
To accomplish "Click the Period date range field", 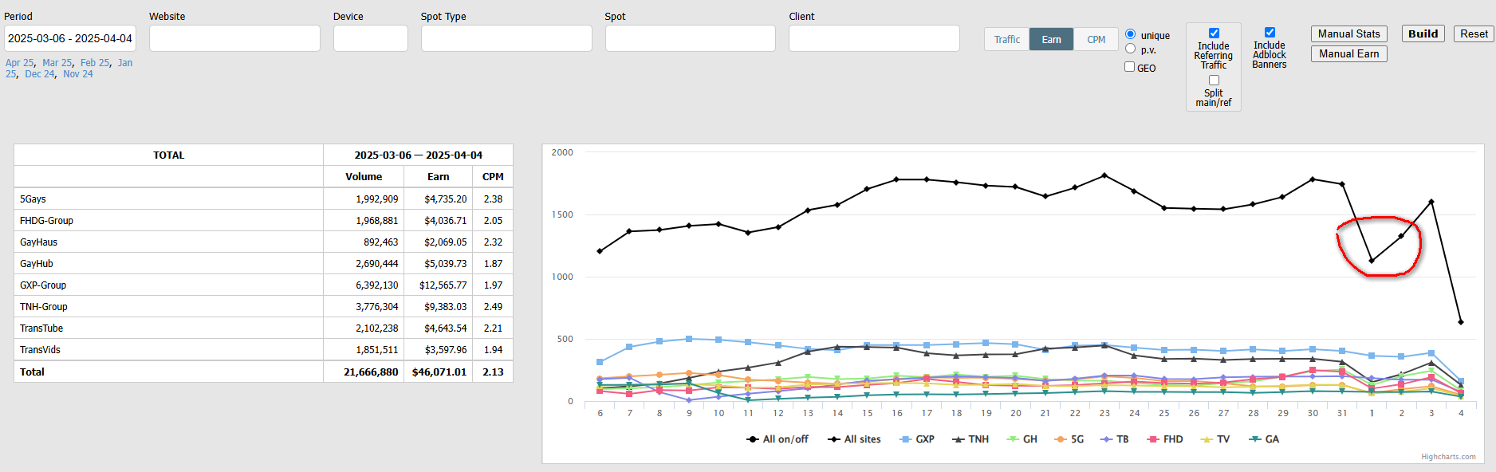I will (70, 38).
